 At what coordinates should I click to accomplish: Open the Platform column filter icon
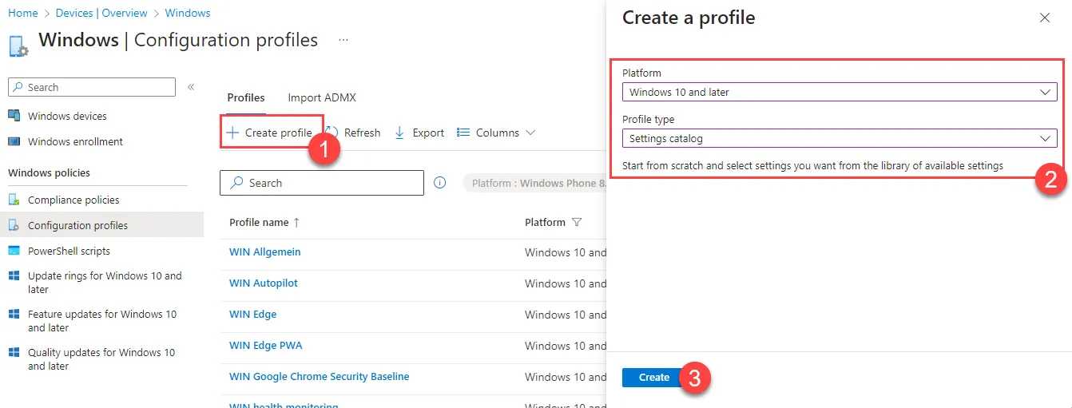[577, 222]
